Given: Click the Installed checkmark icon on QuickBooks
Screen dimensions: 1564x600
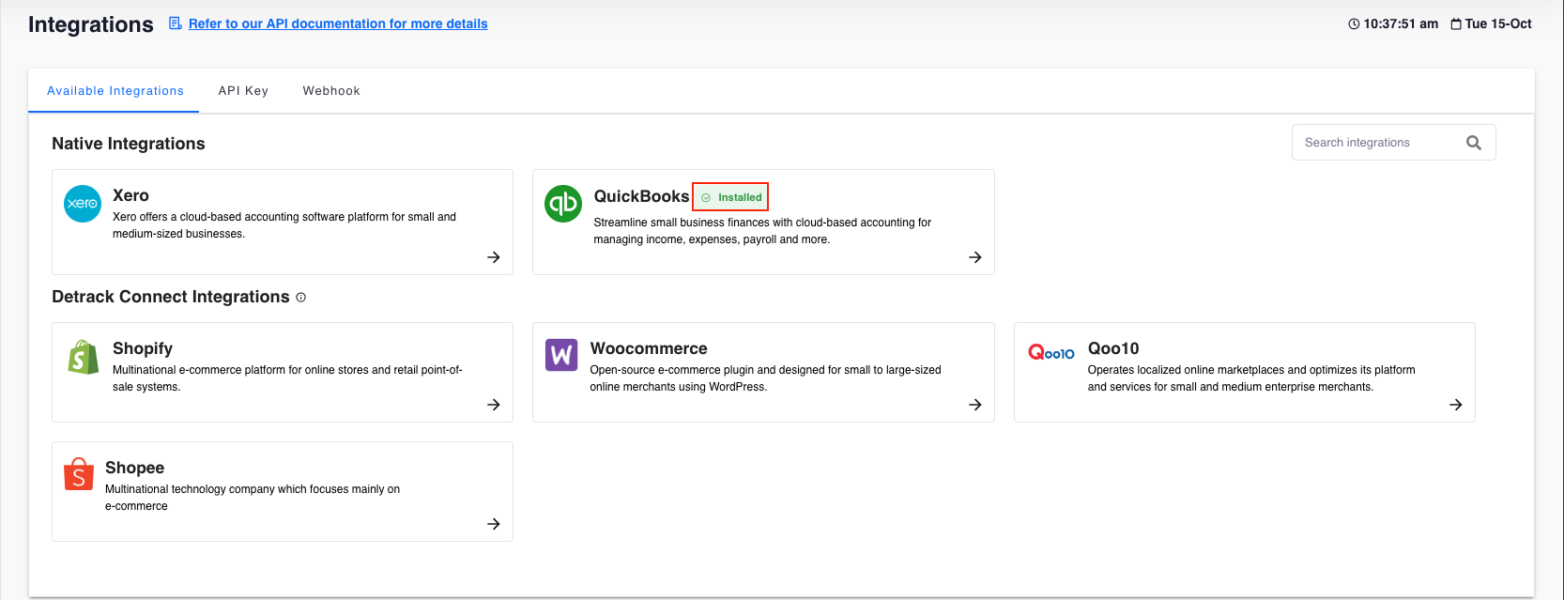Looking at the screenshot, I should pos(706,197).
